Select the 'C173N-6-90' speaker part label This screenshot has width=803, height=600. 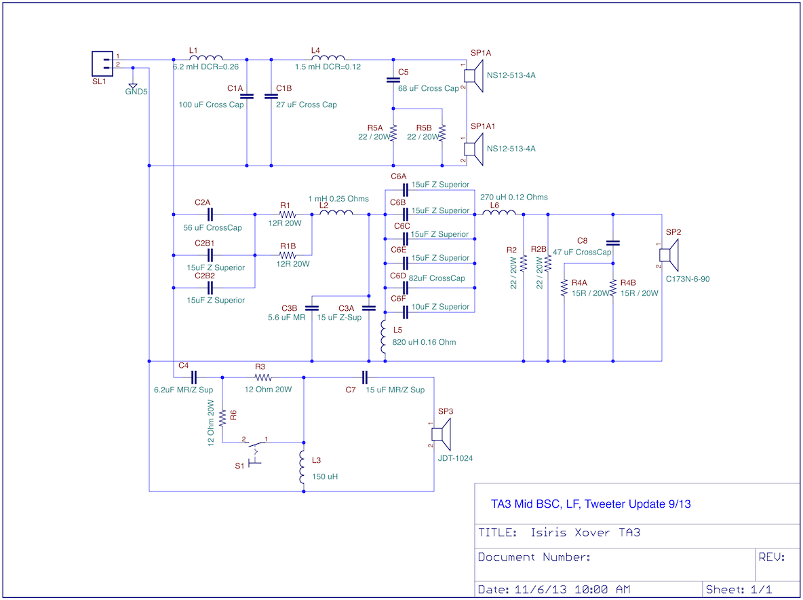coord(688,279)
